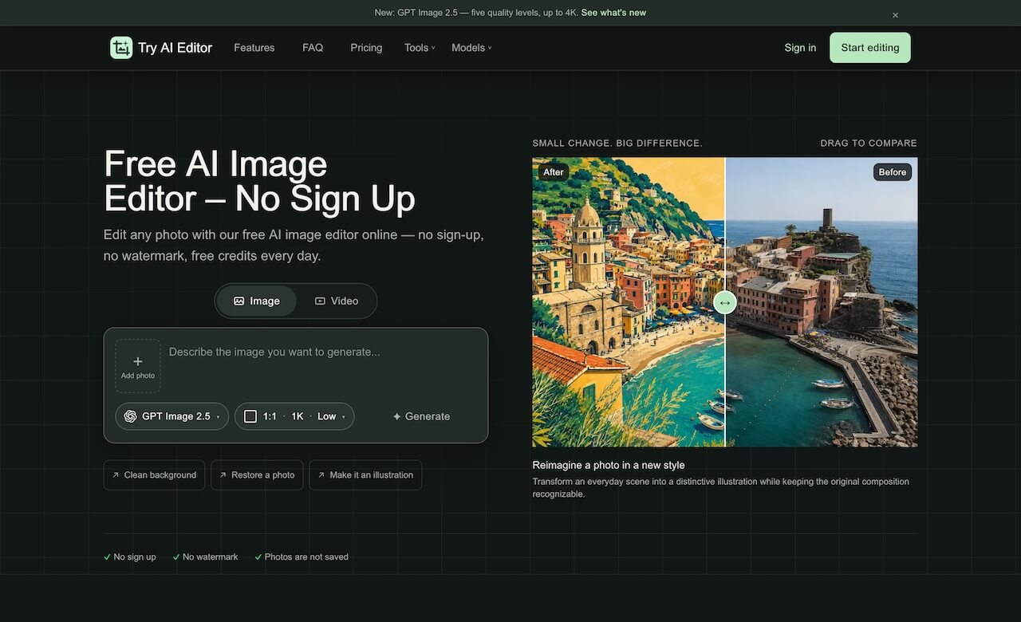
Task: Open the GPT Image 2.5 model dropdown
Action: click(x=172, y=416)
